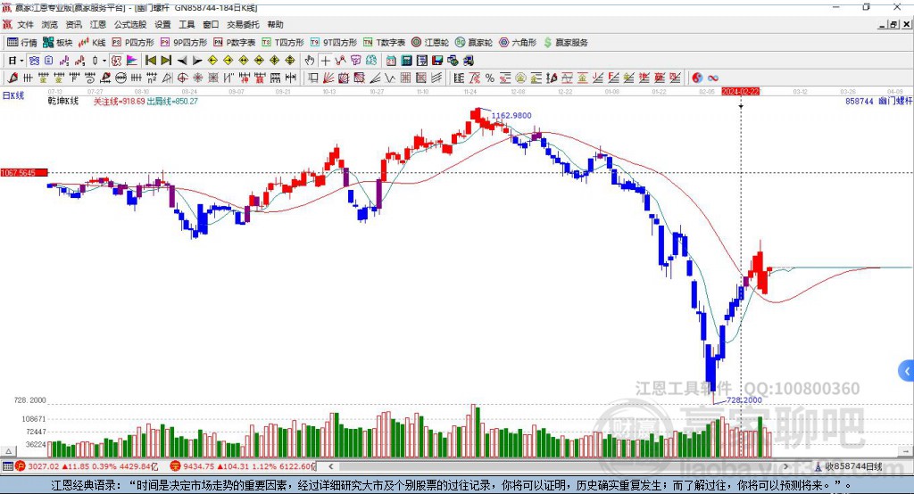Open the 9P四方形 tool
This screenshot has height=494, width=914.
click(x=184, y=43)
